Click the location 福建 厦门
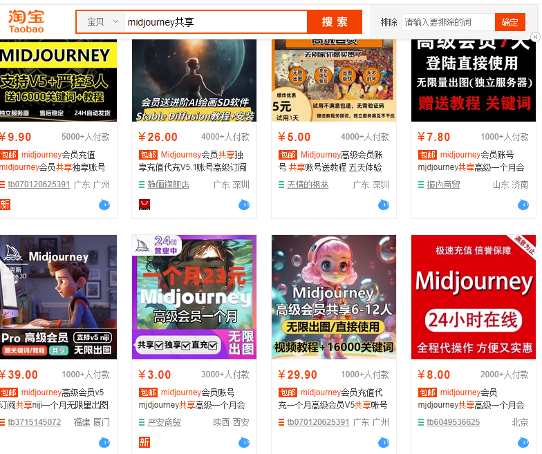Viewport: 542px width, 454px height. (91, 422)
